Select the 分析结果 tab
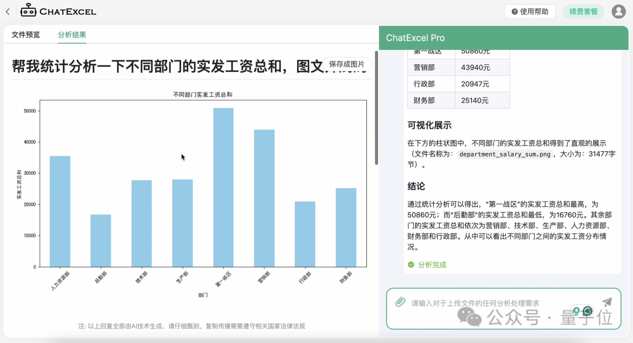The image size is (633, 343). pyautogui.click(x=72, y=35)
